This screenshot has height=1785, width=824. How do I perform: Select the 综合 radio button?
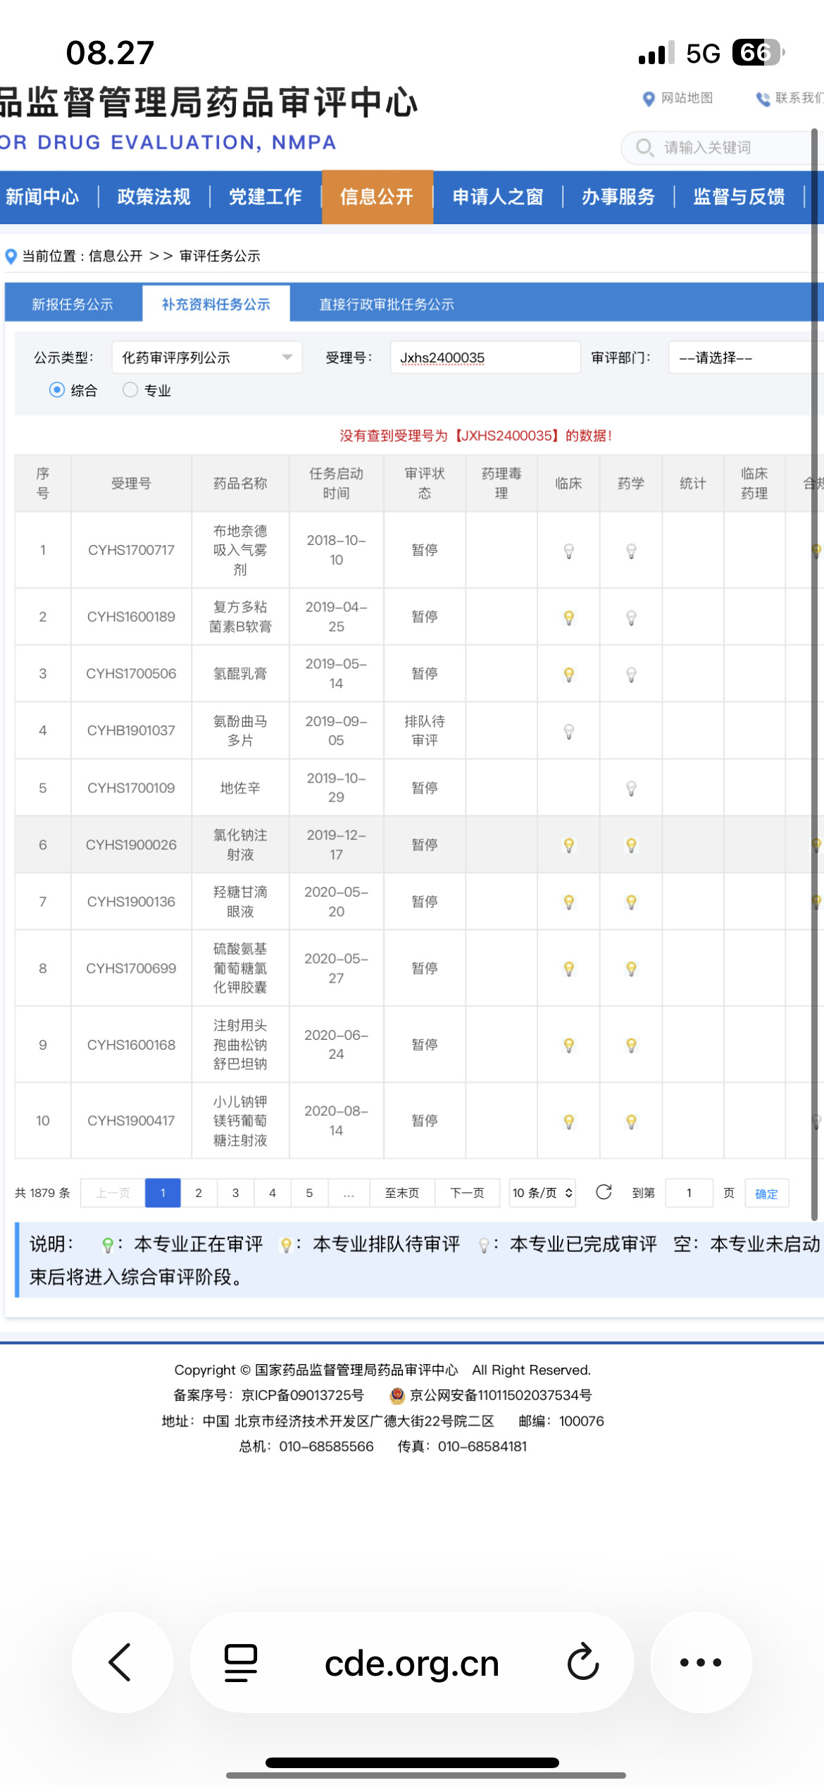(x=57, y=390)
